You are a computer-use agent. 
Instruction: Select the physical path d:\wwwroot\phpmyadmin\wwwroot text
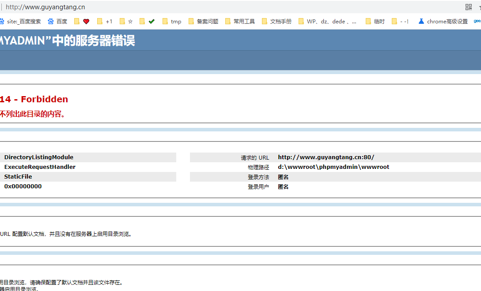pyautogui.click(x=333, y=167)
